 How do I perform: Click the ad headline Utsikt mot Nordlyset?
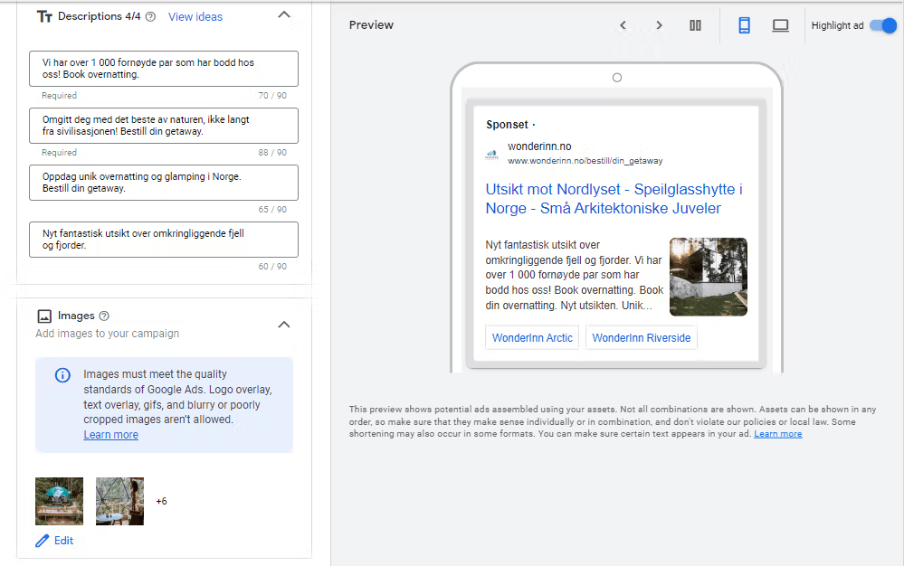tap(614, 199)
